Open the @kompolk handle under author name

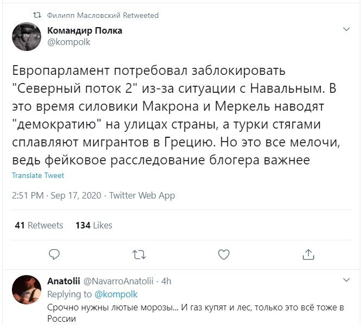coord(69,42)
